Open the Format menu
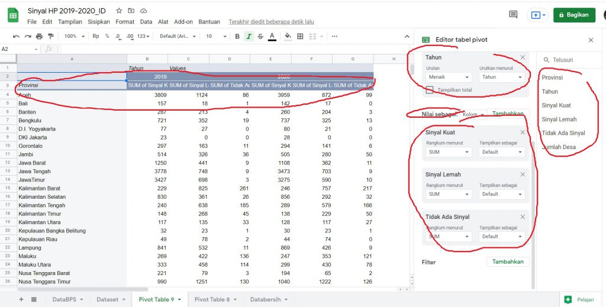 pos(125,22)
